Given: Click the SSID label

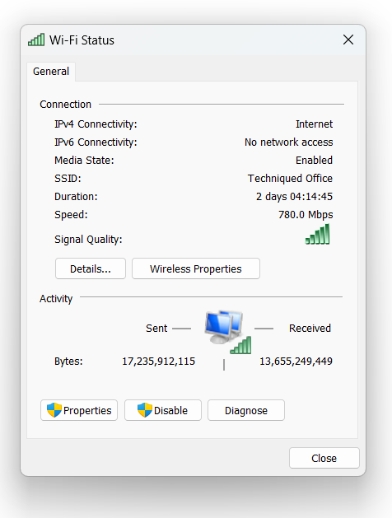Looking at the screenshot, I should [x=68, y=179].
